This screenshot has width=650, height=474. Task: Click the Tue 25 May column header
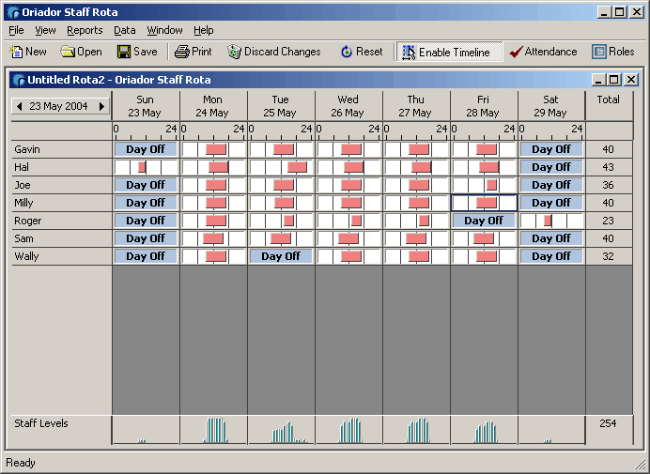coord(281,106)
